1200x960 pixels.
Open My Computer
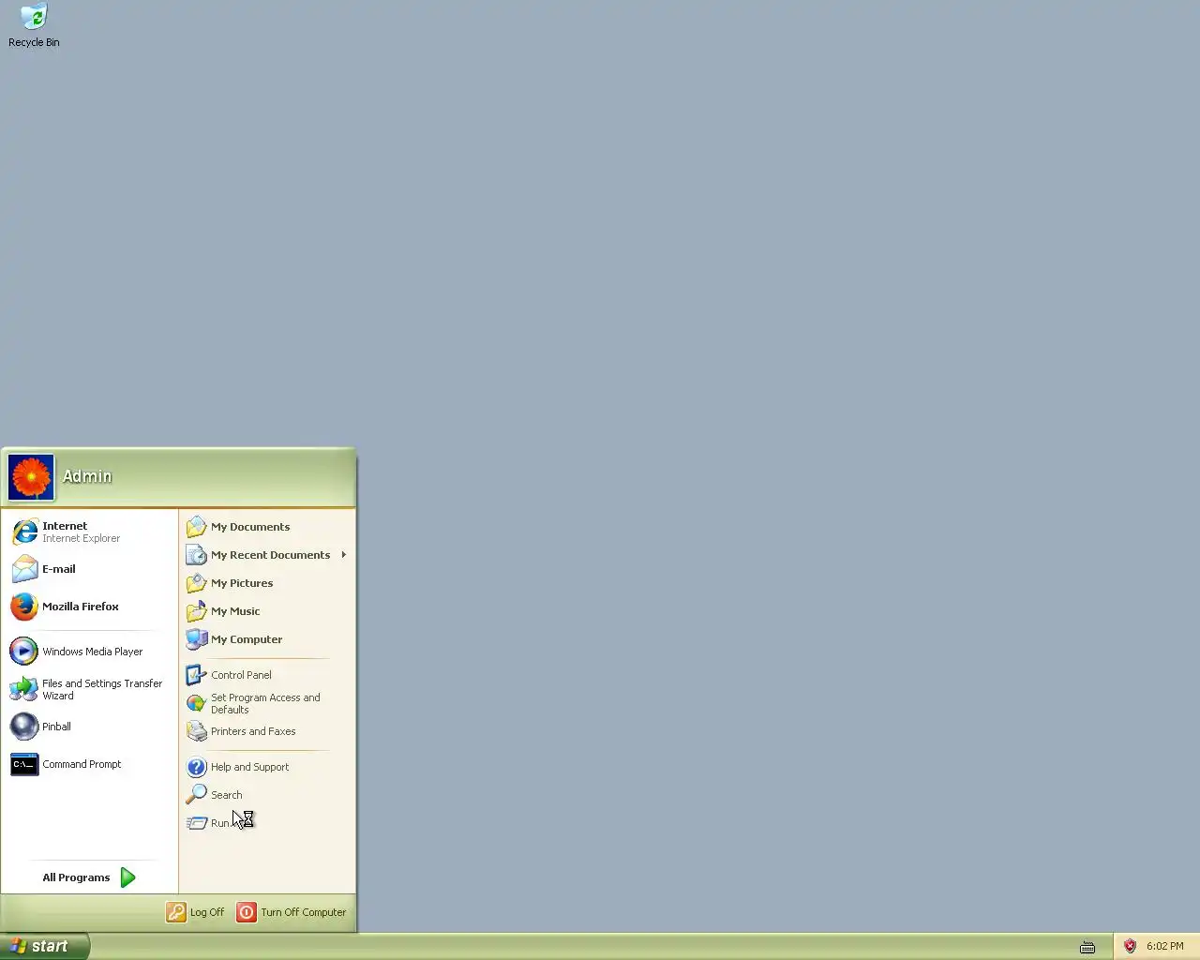pyautogui.click(x=267, y=639)
